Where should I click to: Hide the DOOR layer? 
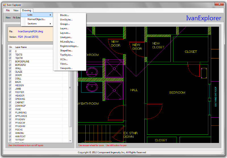[x=10, y=75]
